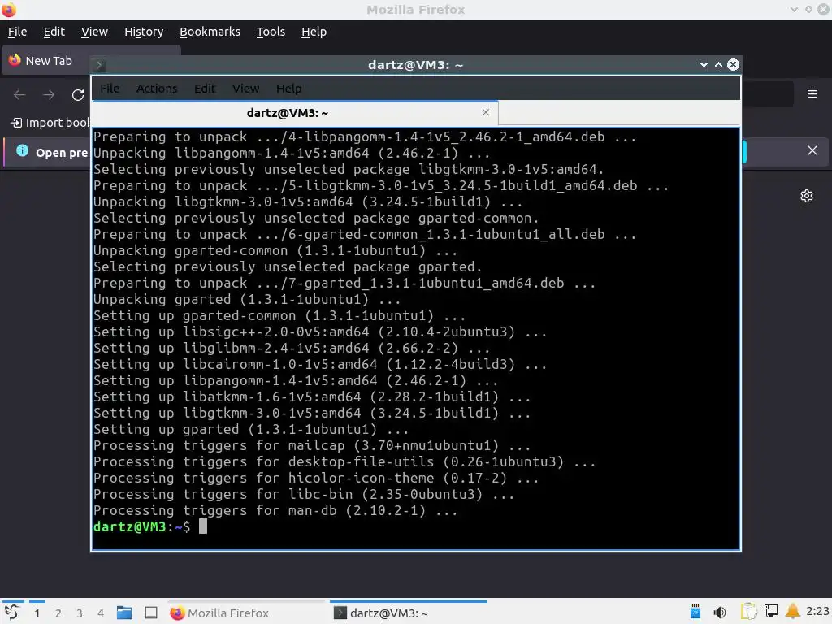The height and width of the screenshot is (624, 832).
Task: Open the notifications bell tray icon
Action: tap(793, 611)
